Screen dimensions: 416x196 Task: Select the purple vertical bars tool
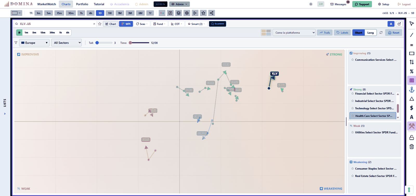click(412, 80)
